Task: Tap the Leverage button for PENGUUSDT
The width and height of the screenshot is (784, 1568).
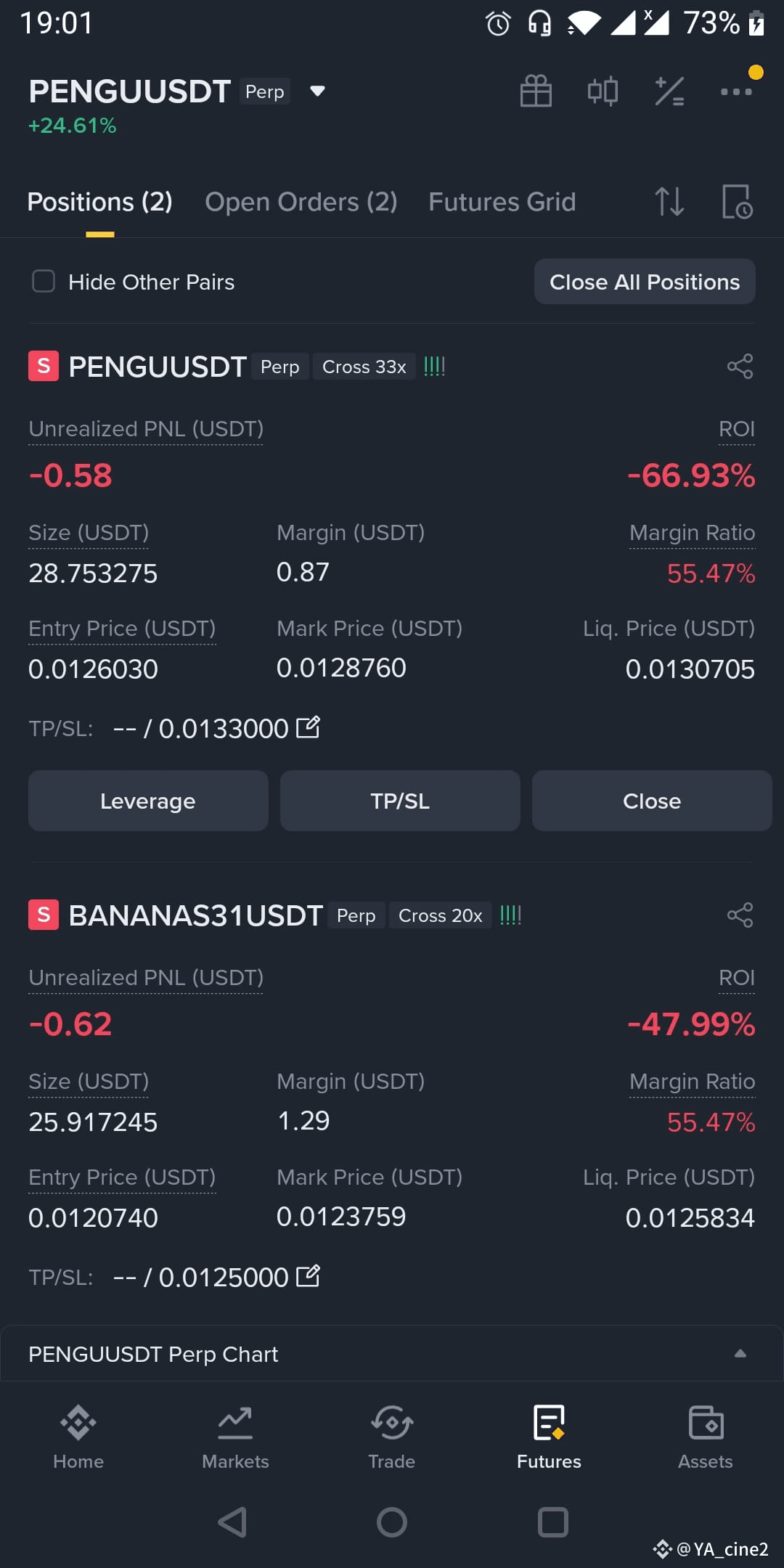Action: point(148,801)
